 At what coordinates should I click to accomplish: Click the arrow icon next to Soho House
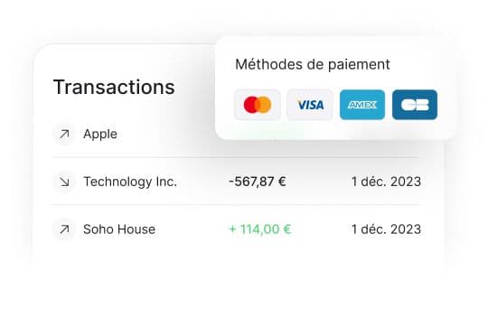64,229
